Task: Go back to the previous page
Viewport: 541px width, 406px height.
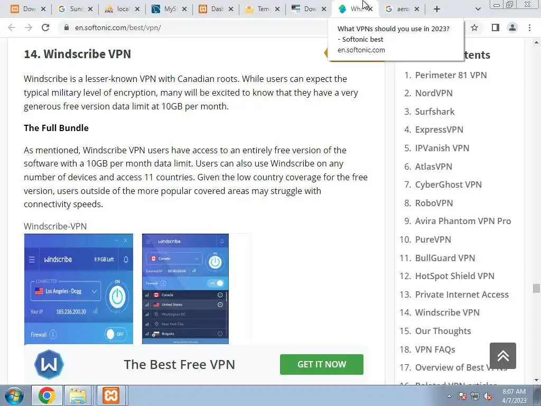Action: [12, 27]
